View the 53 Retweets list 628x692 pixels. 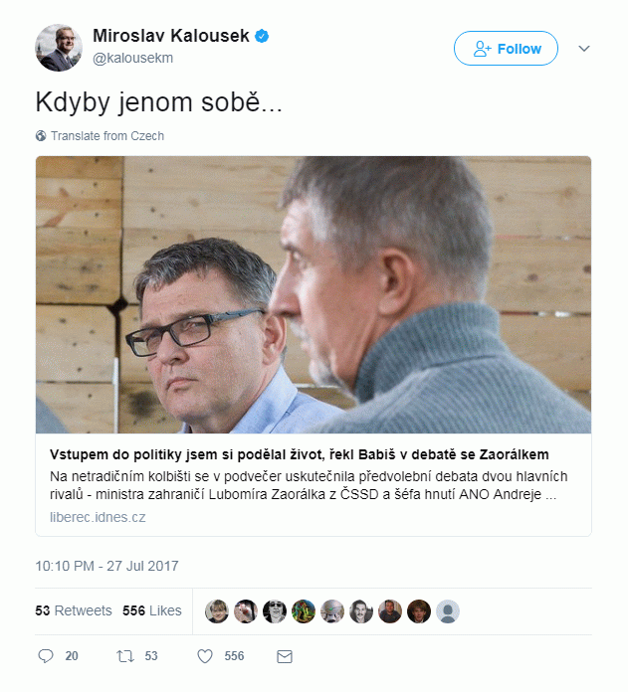[74, 610]
